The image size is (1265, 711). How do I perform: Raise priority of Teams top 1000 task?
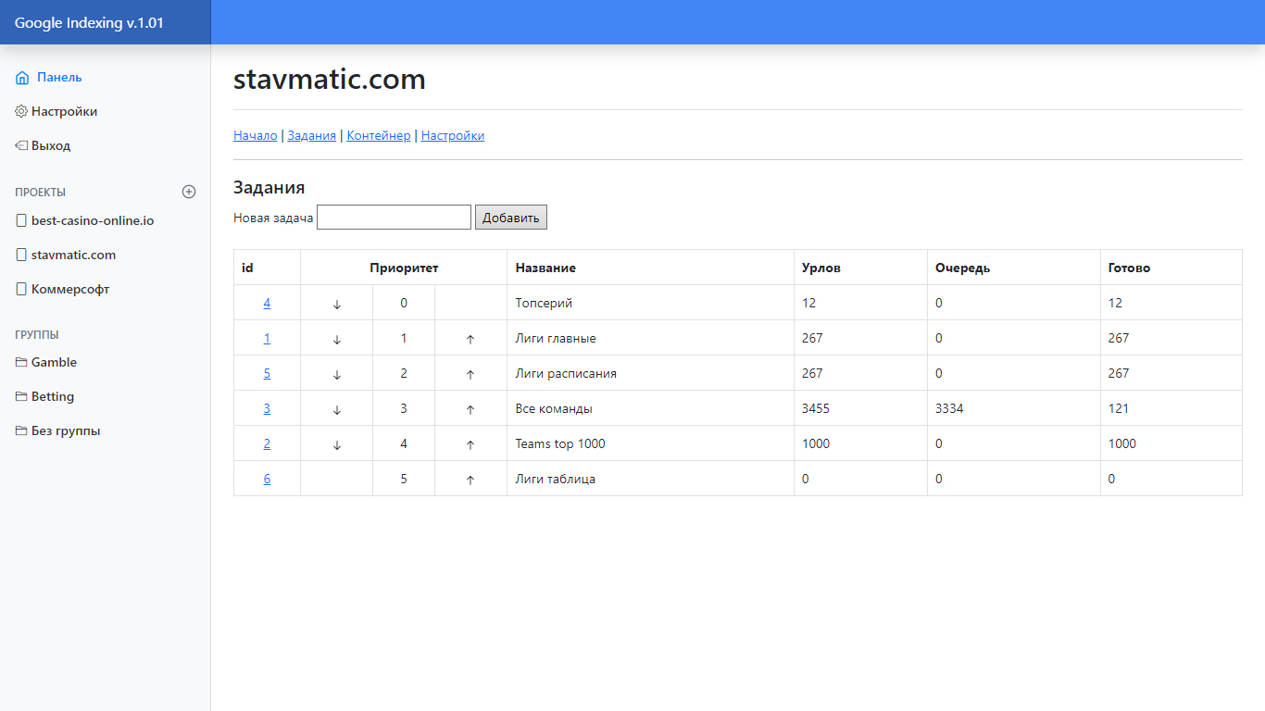[x=470, y=444]
